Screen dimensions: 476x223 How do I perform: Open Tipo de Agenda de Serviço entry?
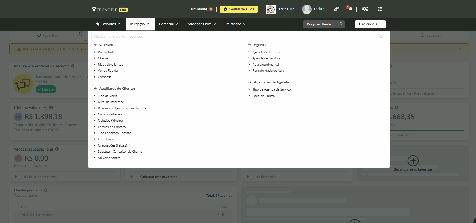[272, 89]
